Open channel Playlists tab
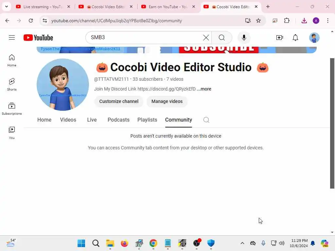Viewport: 335px width, 251px height. [x=147, y=120]
